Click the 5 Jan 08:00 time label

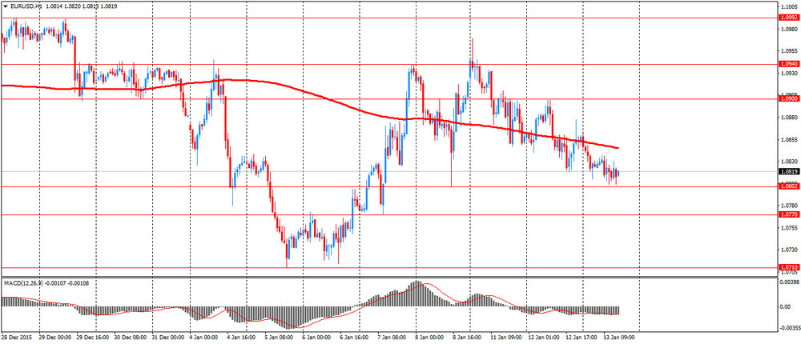[280, 338]
